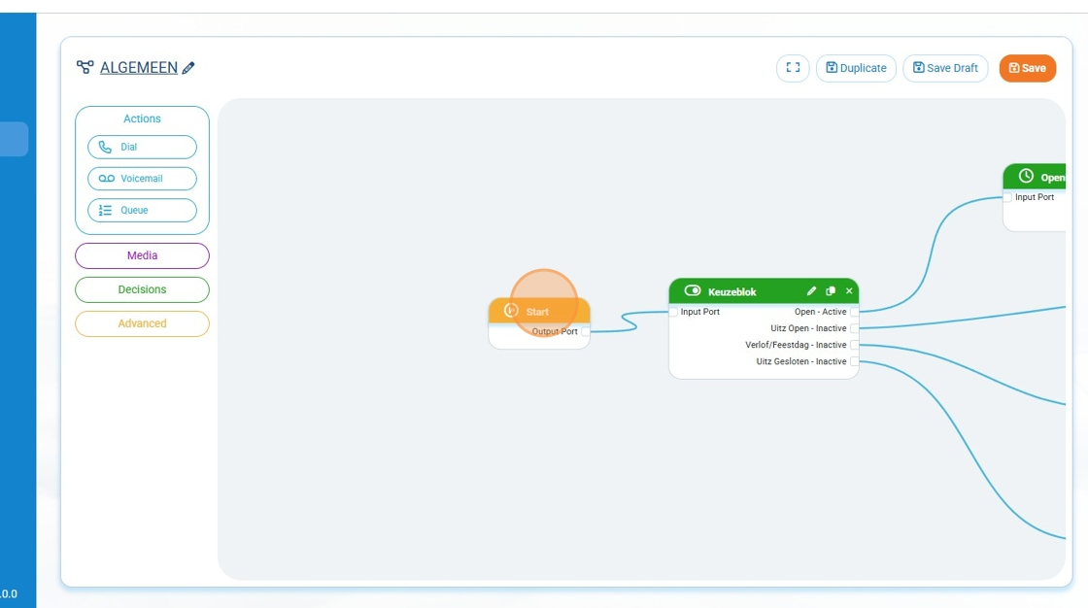Click the clock icon on Open node
The height and width of the screenshot is (608, 1088).
(x=1026, y=177)
